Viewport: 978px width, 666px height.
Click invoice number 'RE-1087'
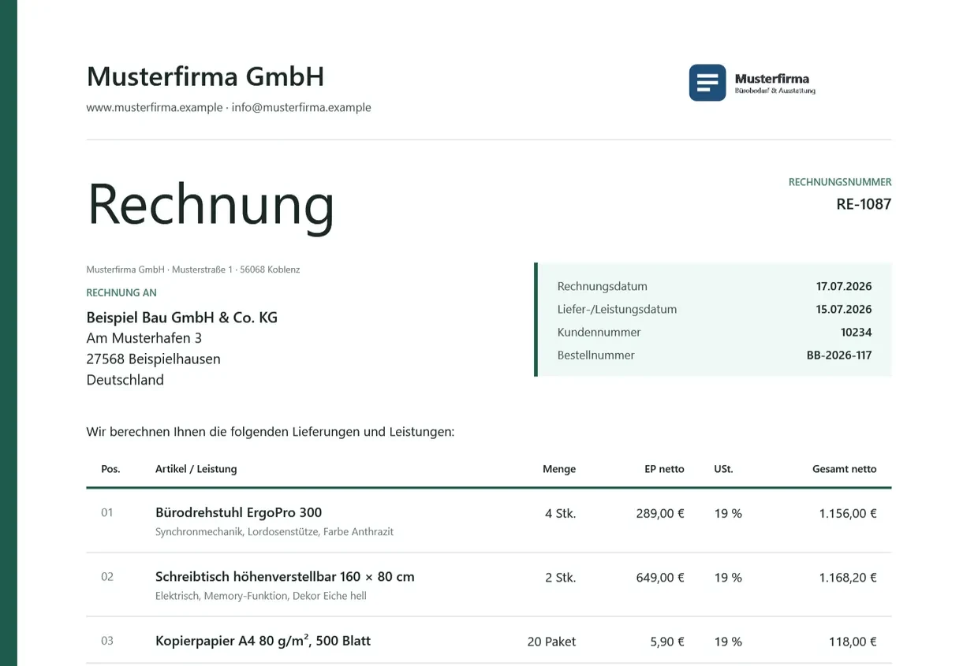click(x=864, y=204)
